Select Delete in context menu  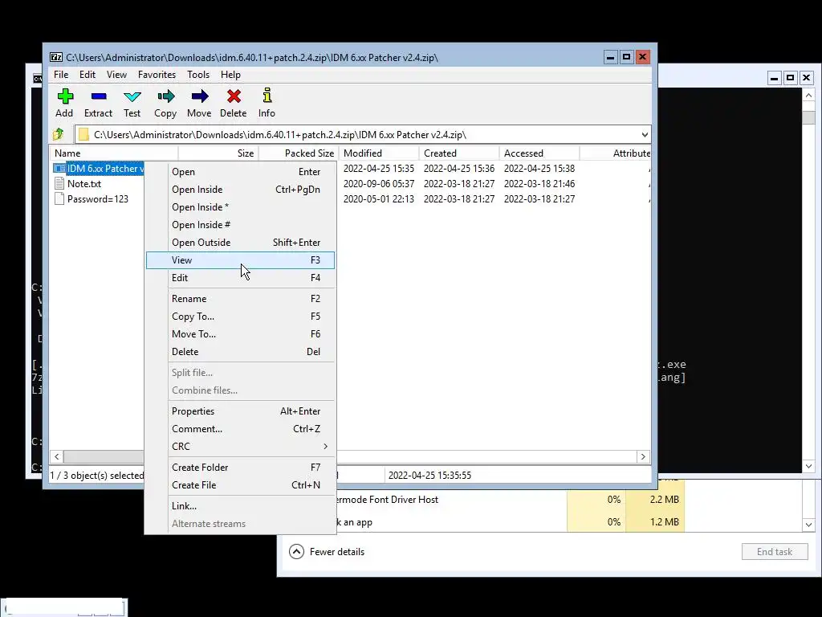click(241, 352)
